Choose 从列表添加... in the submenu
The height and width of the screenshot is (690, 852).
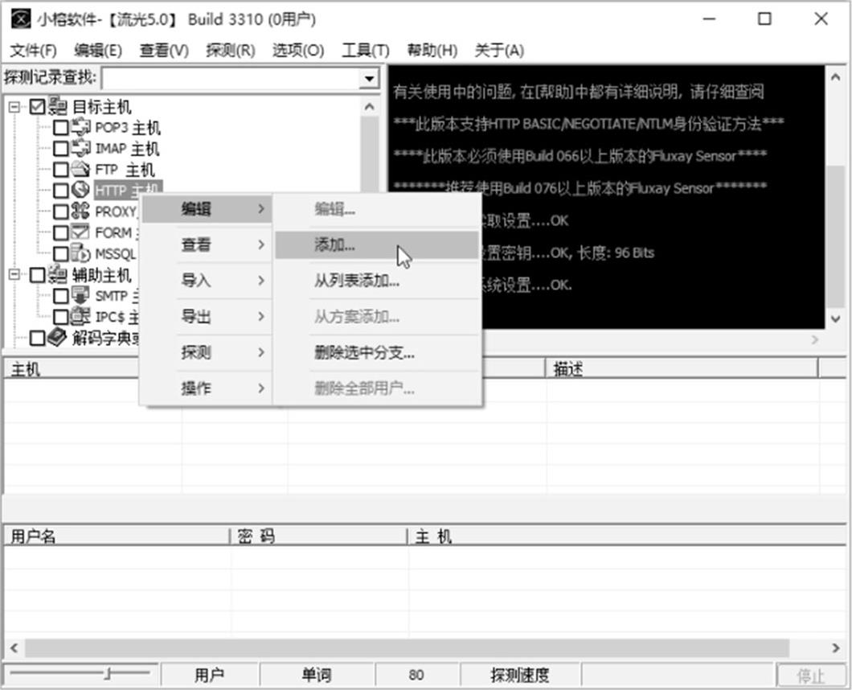377,281
